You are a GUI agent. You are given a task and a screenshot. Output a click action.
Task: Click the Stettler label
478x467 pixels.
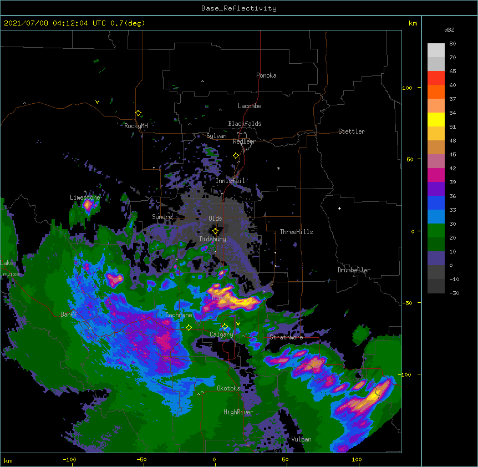(x=352, y=131)
